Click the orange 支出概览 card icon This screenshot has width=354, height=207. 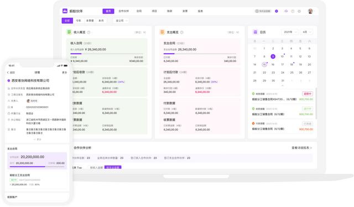pyautogui.click(x=162, y=32)
